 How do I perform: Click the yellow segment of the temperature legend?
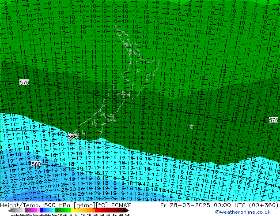pos(72,210)
